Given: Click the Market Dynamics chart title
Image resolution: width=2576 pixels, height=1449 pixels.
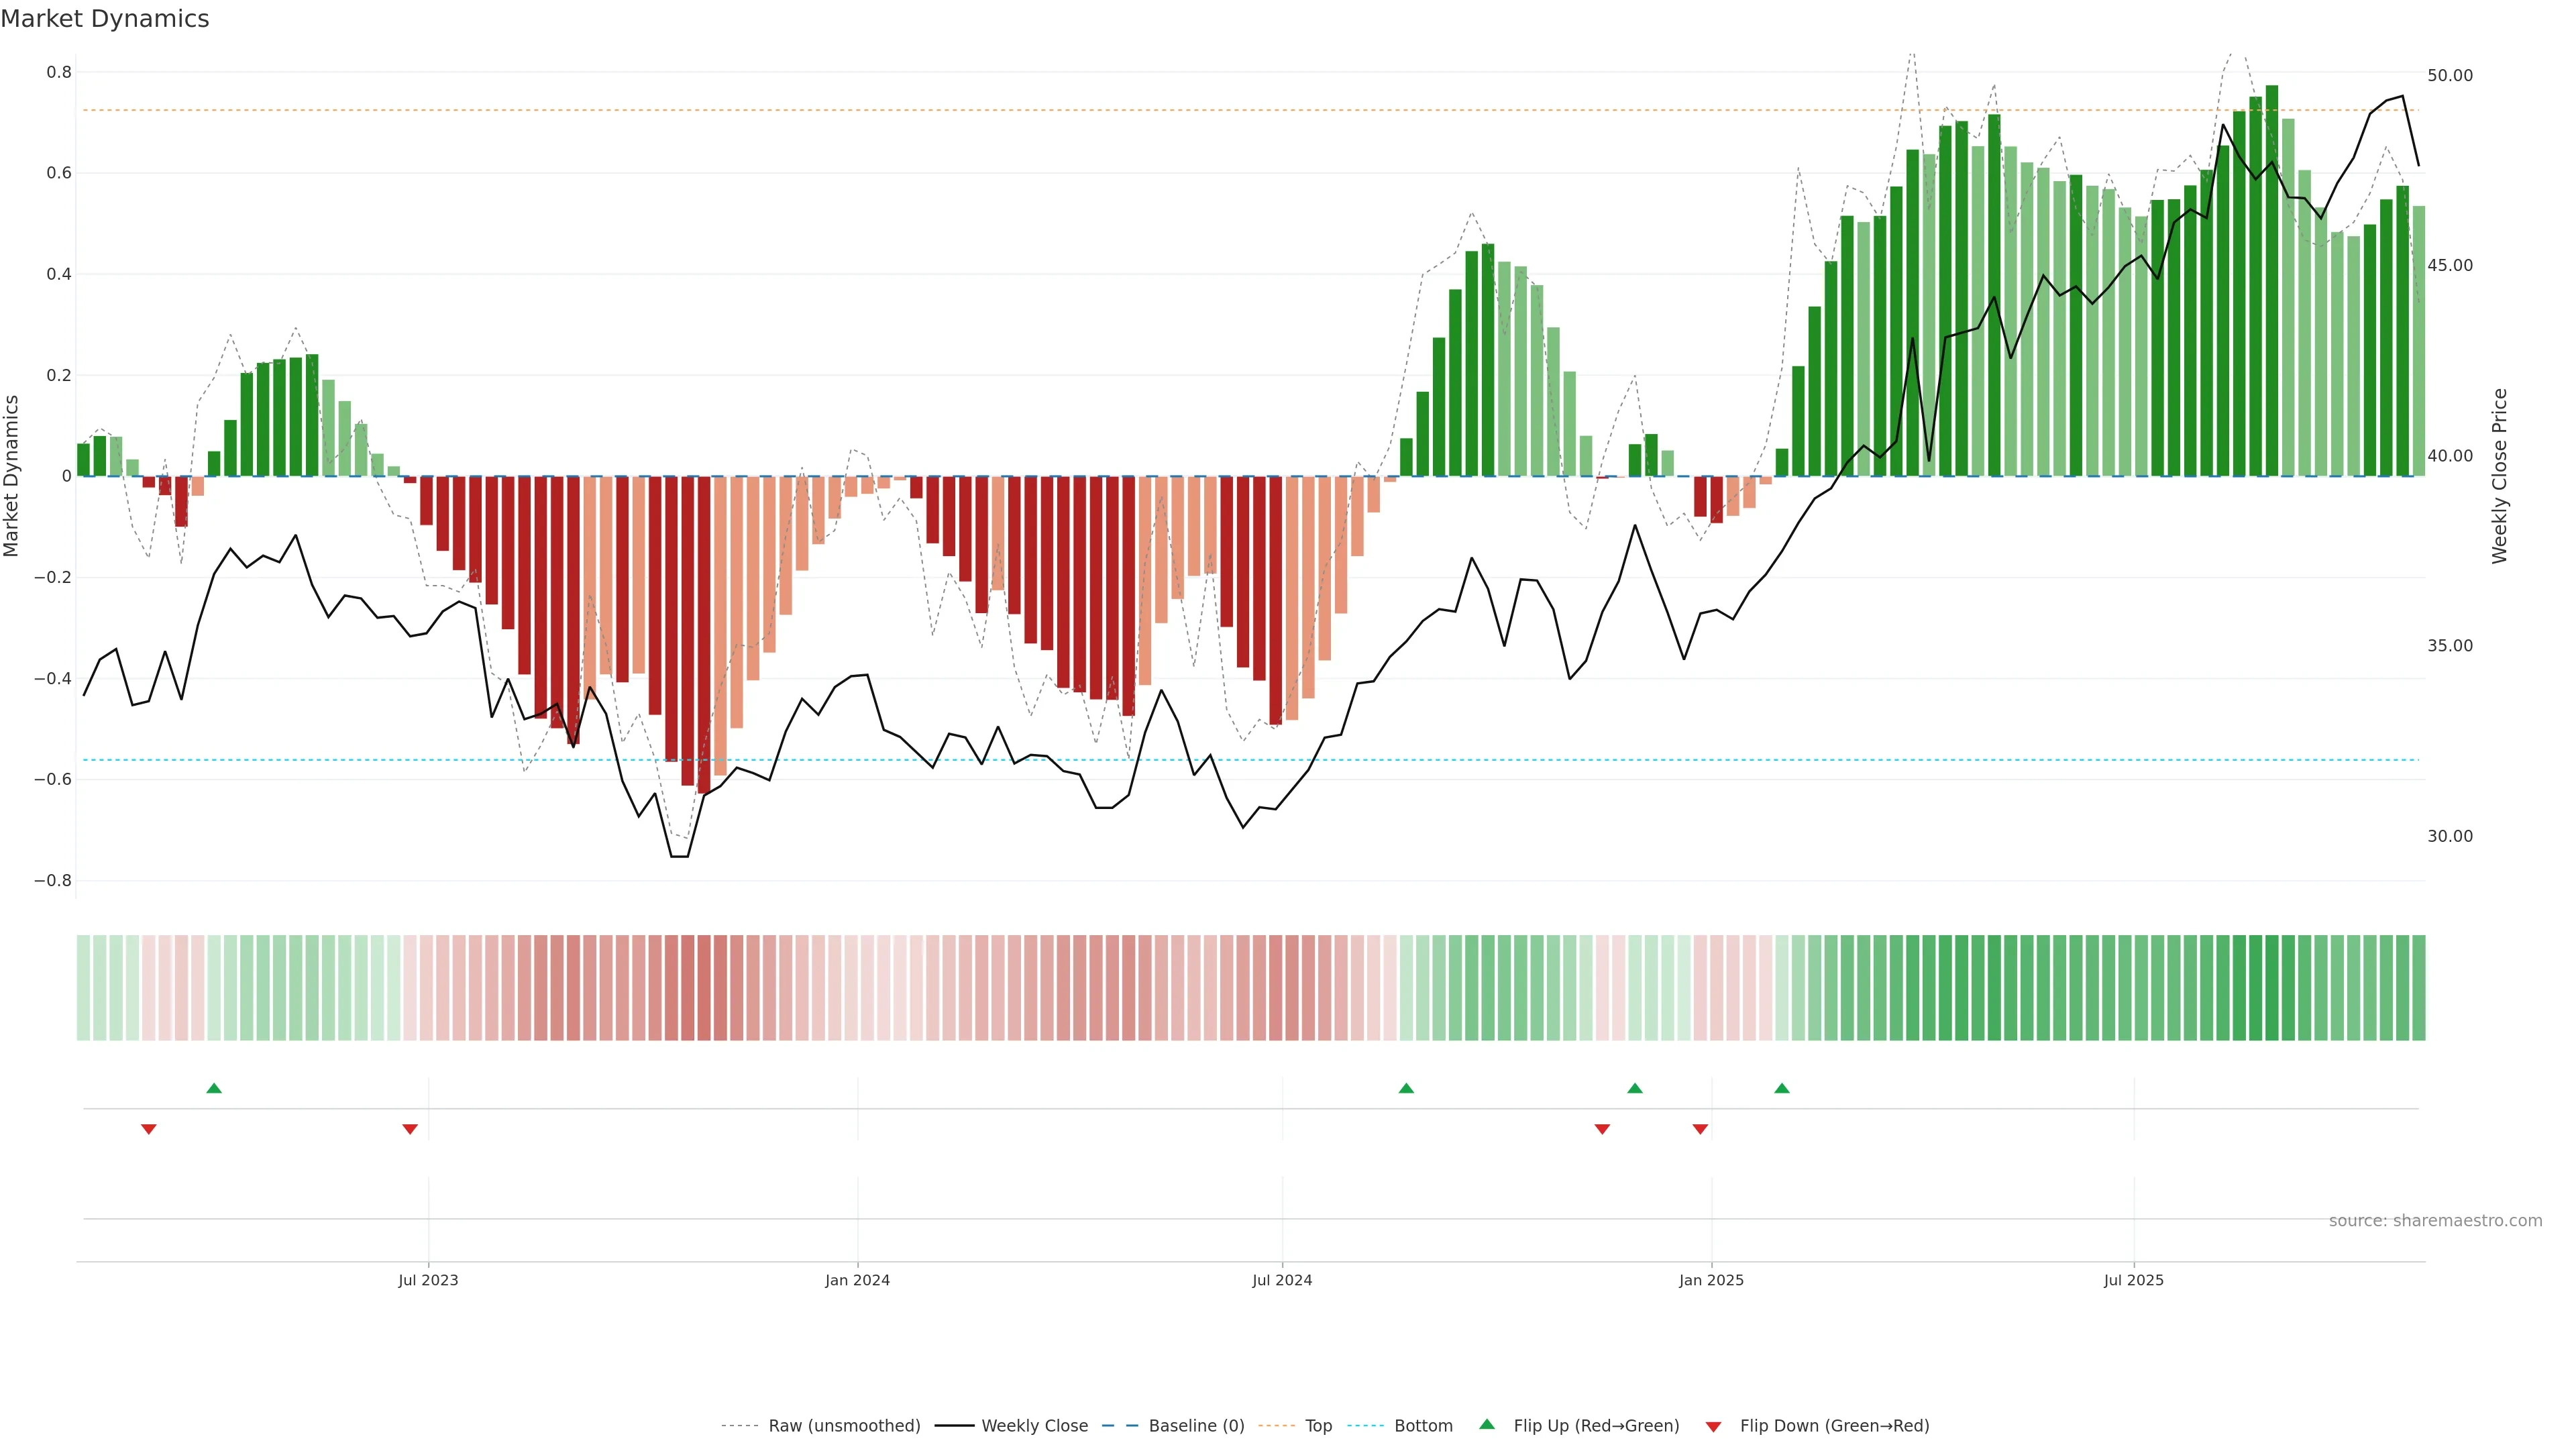Looking at the screenshot, I should [x=105, y=19].
